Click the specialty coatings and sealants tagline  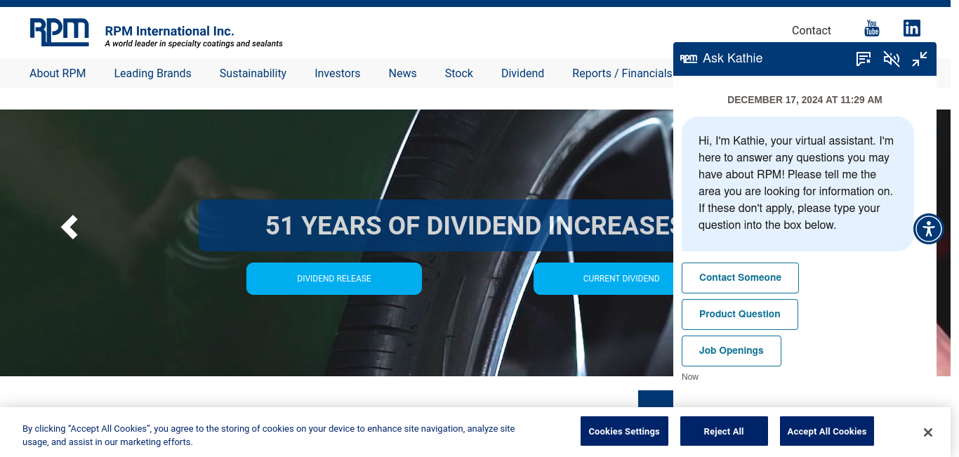(194, 44)
